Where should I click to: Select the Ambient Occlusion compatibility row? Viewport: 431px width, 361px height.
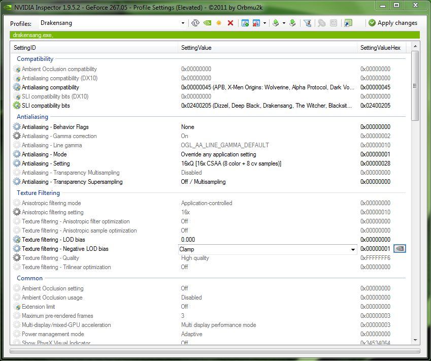(x=209, y=69)
